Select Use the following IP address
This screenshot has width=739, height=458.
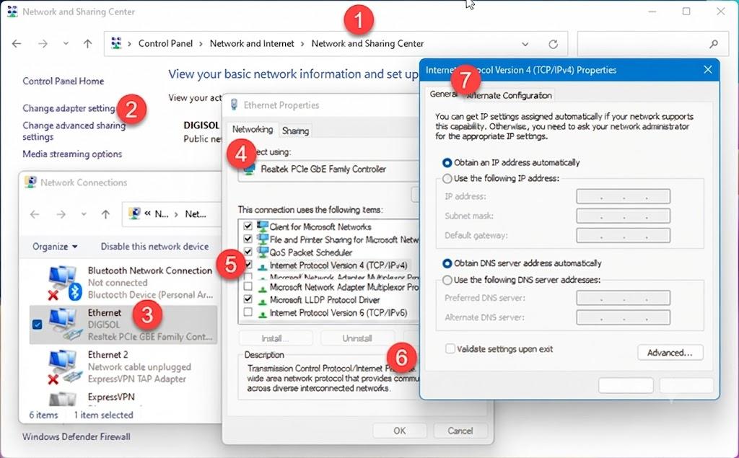[x=501, y=179]
